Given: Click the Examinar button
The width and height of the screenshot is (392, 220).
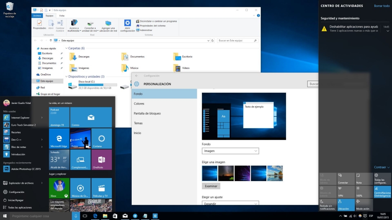Looking at the screenshot, I should coord(211,186).
